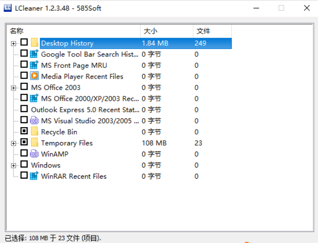The image size is (318, 243).
Task: Click the WinRAR Recent Files icon
Action: pyautogui.click(x=34, y=176)
